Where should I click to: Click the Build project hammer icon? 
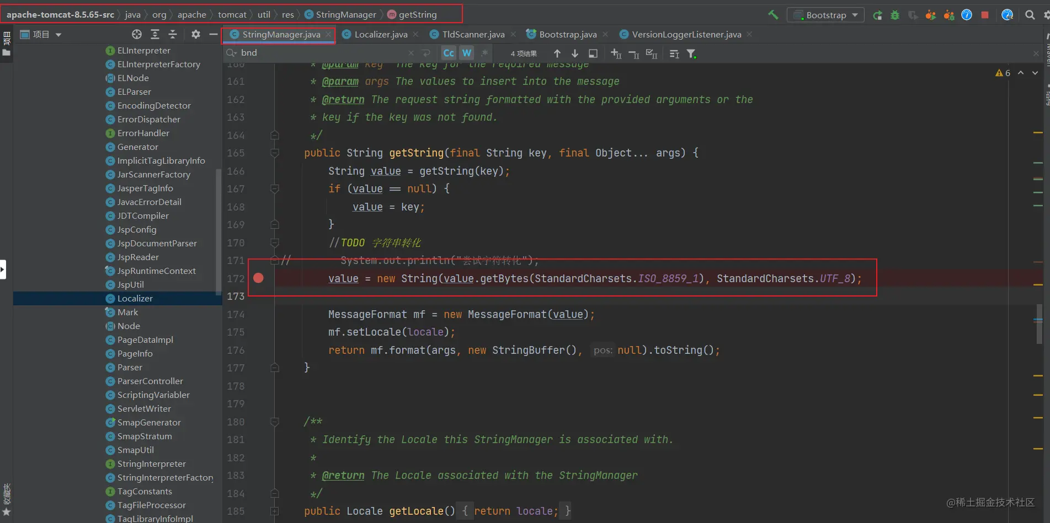(x=773, y=15)
